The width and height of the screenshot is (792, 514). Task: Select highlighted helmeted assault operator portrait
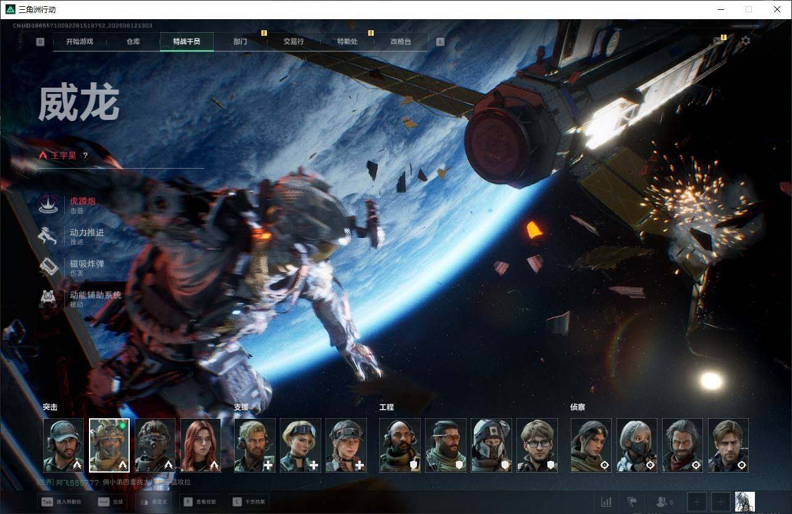click(x=109, y=445)
